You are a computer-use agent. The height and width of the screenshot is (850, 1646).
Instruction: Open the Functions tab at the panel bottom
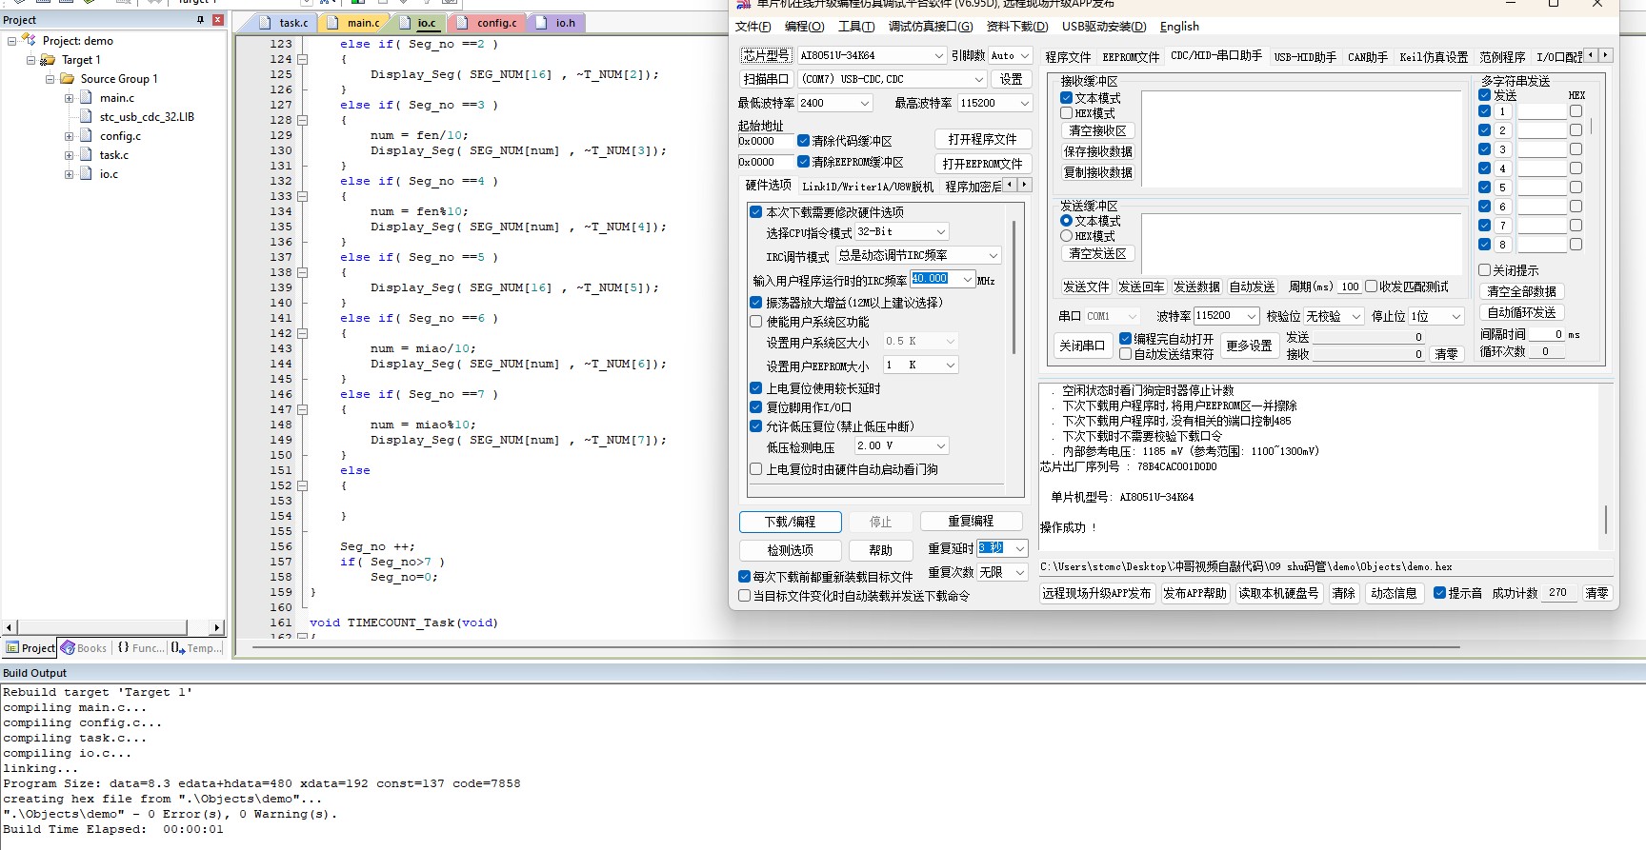click(140, 648)
